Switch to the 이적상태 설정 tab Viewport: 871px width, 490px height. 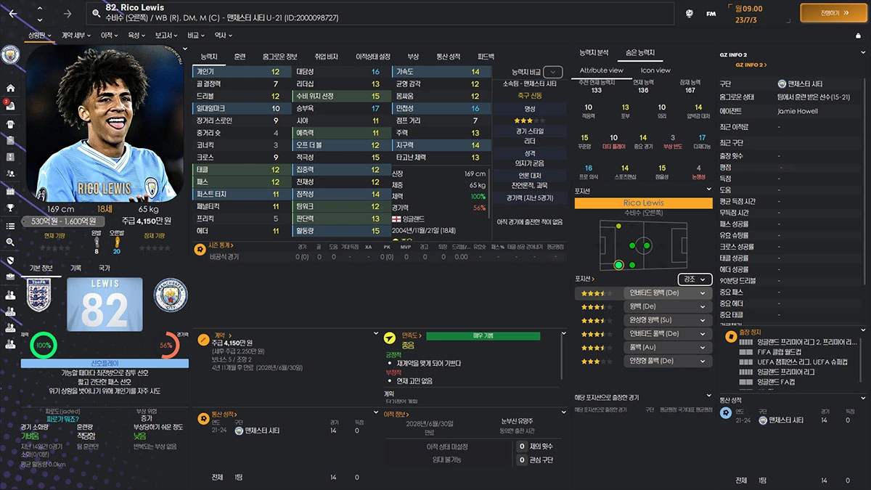(373, 56)
